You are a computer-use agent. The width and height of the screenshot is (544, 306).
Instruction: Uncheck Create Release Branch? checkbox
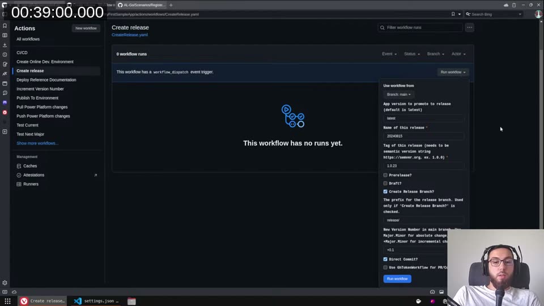pos(385,192)
